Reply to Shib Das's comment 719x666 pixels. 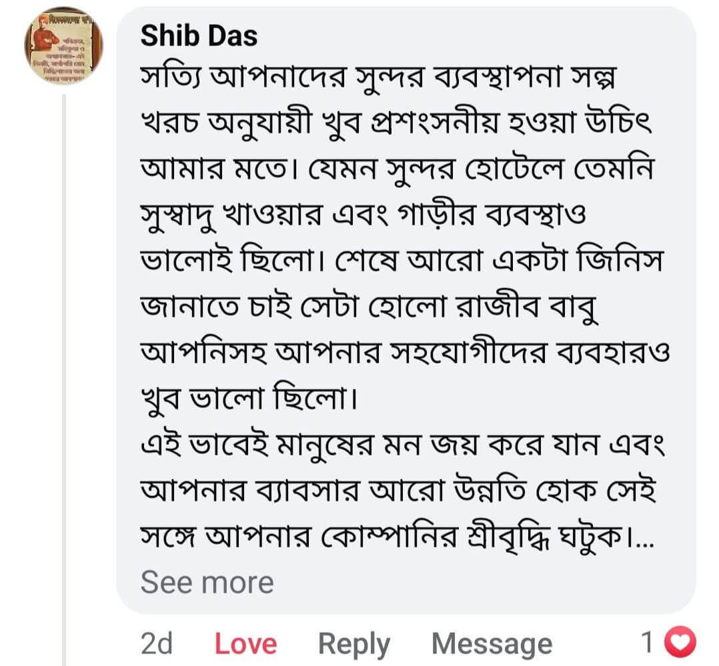pyautogui.click(x=354, y=645)
